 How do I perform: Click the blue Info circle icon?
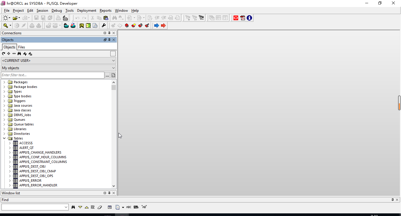tap(249, 18)
